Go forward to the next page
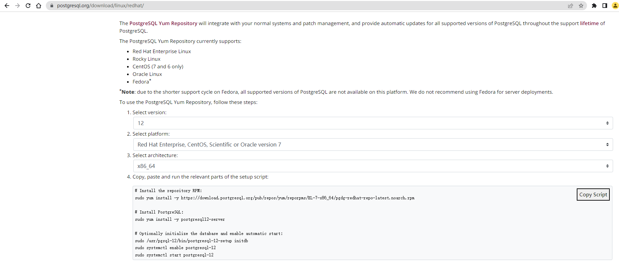The height and width of the screenshot is (261, 619). coord(17,6)
